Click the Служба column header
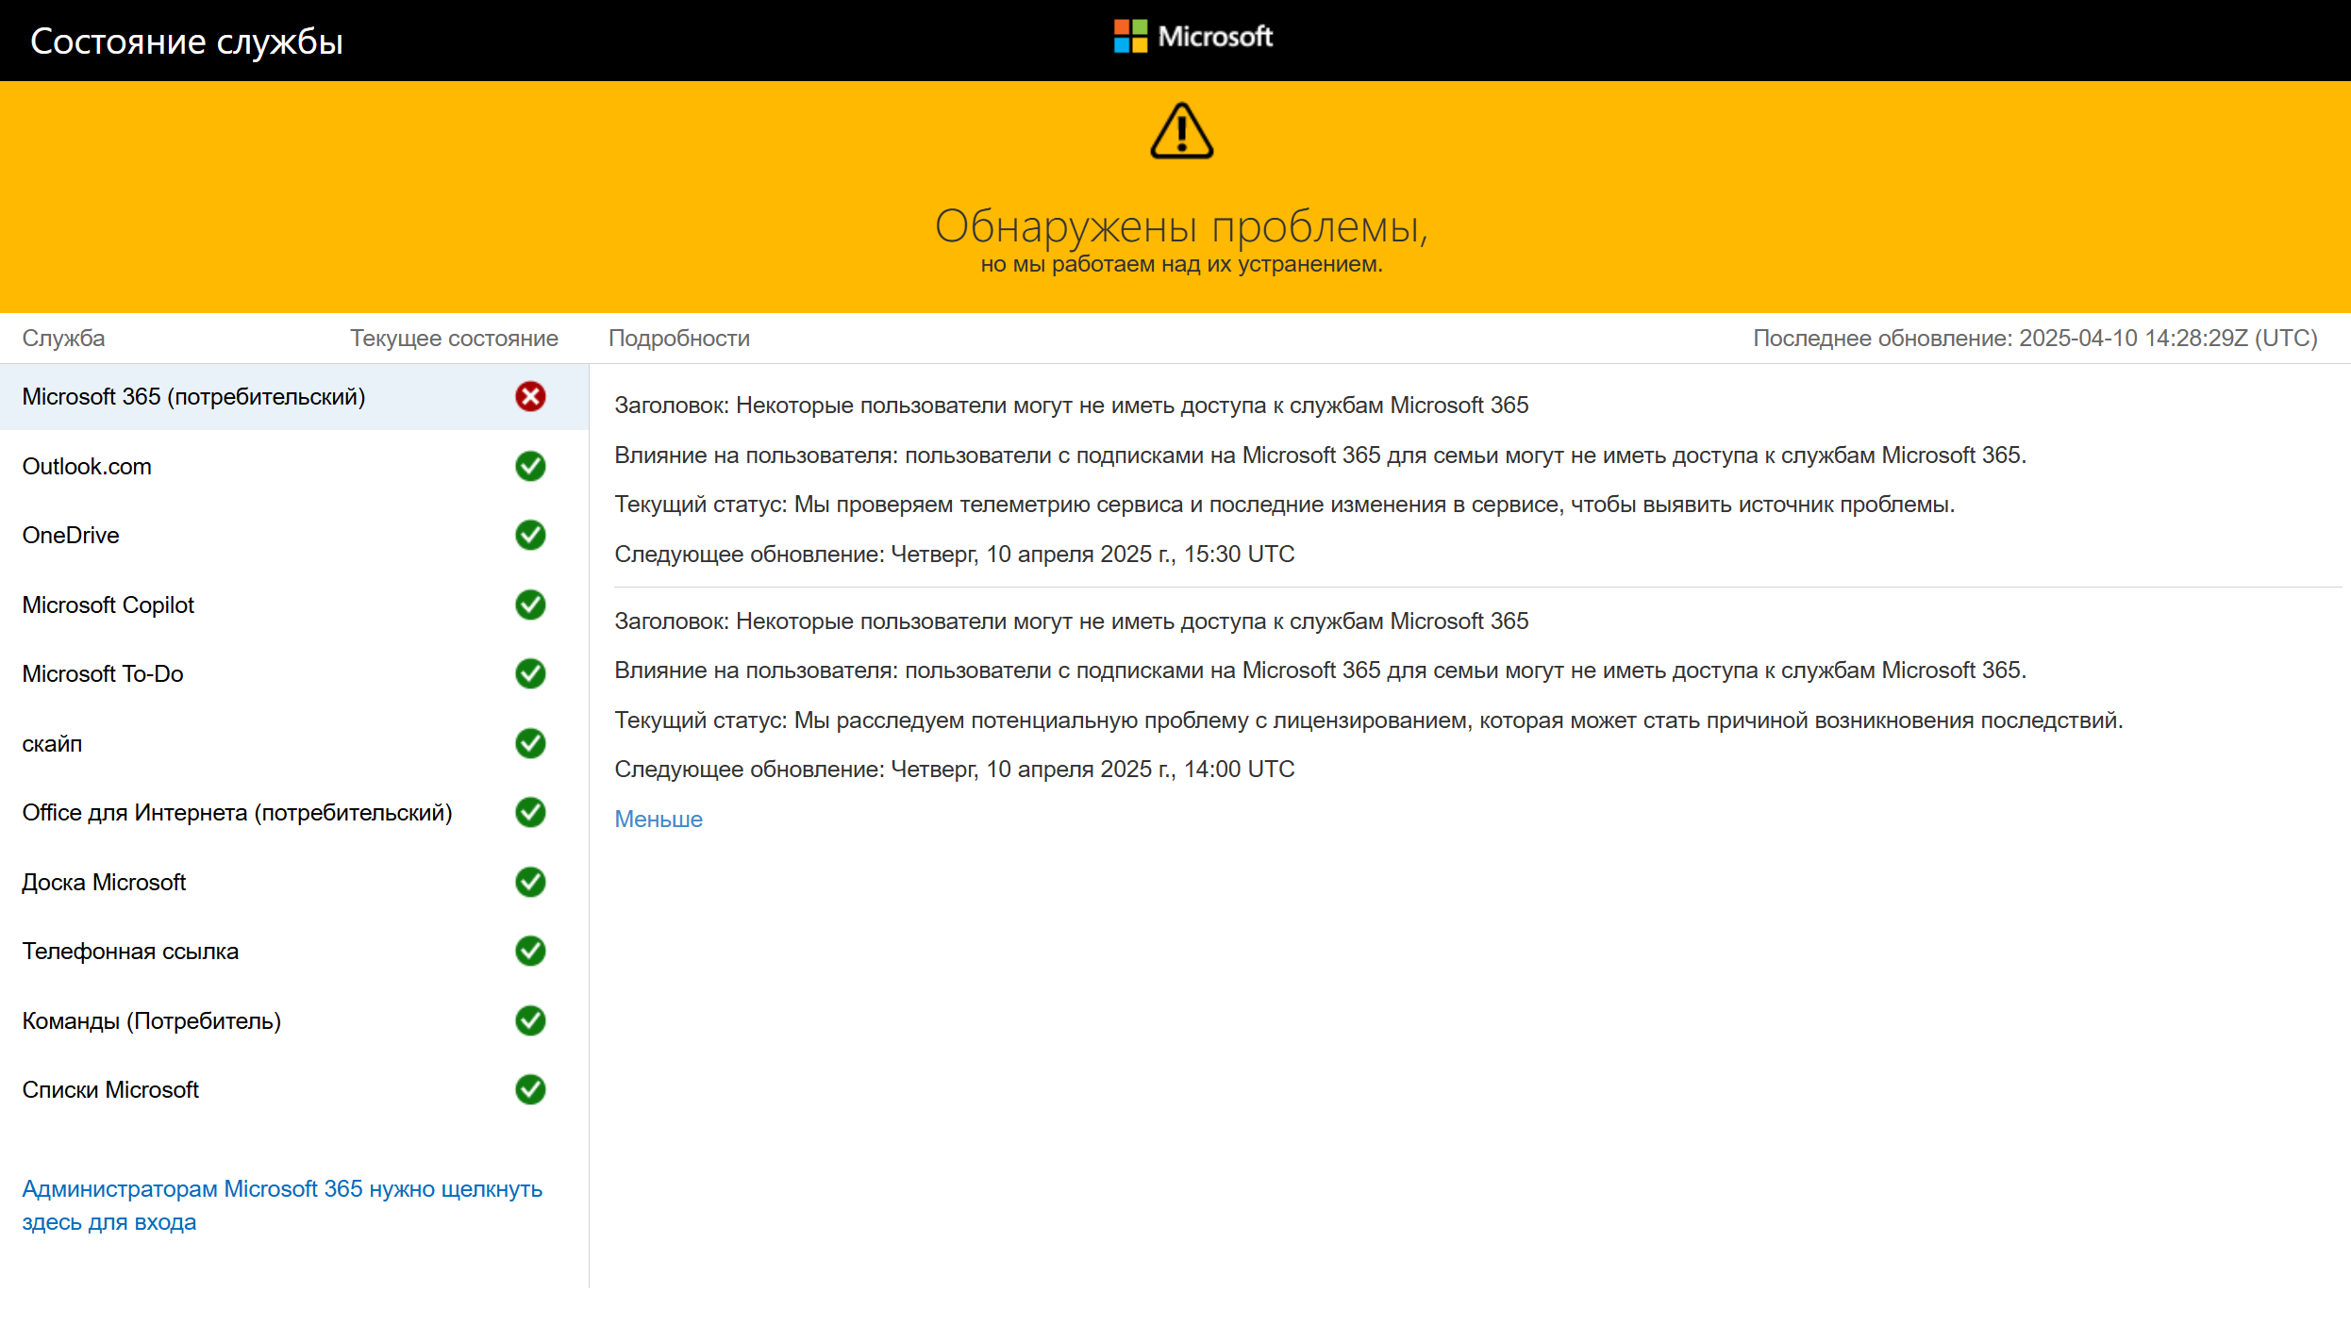2351x1342 pixels. 63,338
